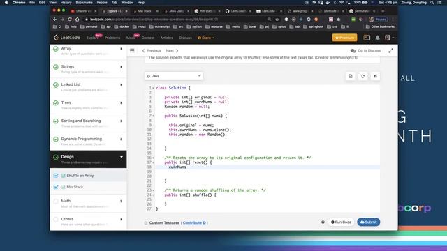Expand problem pane to fullscreen
This screenshot has width=447, height=251.
click(x=390, y=51)
